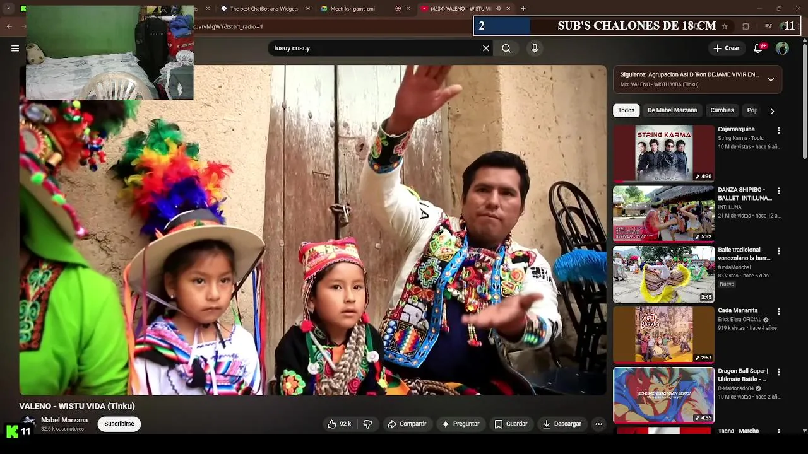Screen dimensions: 808x454
Task: Clear the search text with the X
Action: pyautogui.click(x=486, y=48)
